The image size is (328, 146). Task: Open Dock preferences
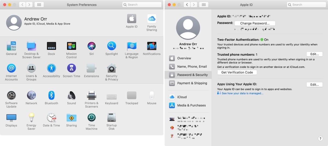tap(51, 48)
